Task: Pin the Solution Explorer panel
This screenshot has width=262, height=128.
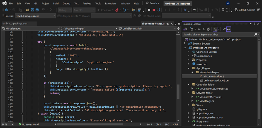Action: click(254, 24)
